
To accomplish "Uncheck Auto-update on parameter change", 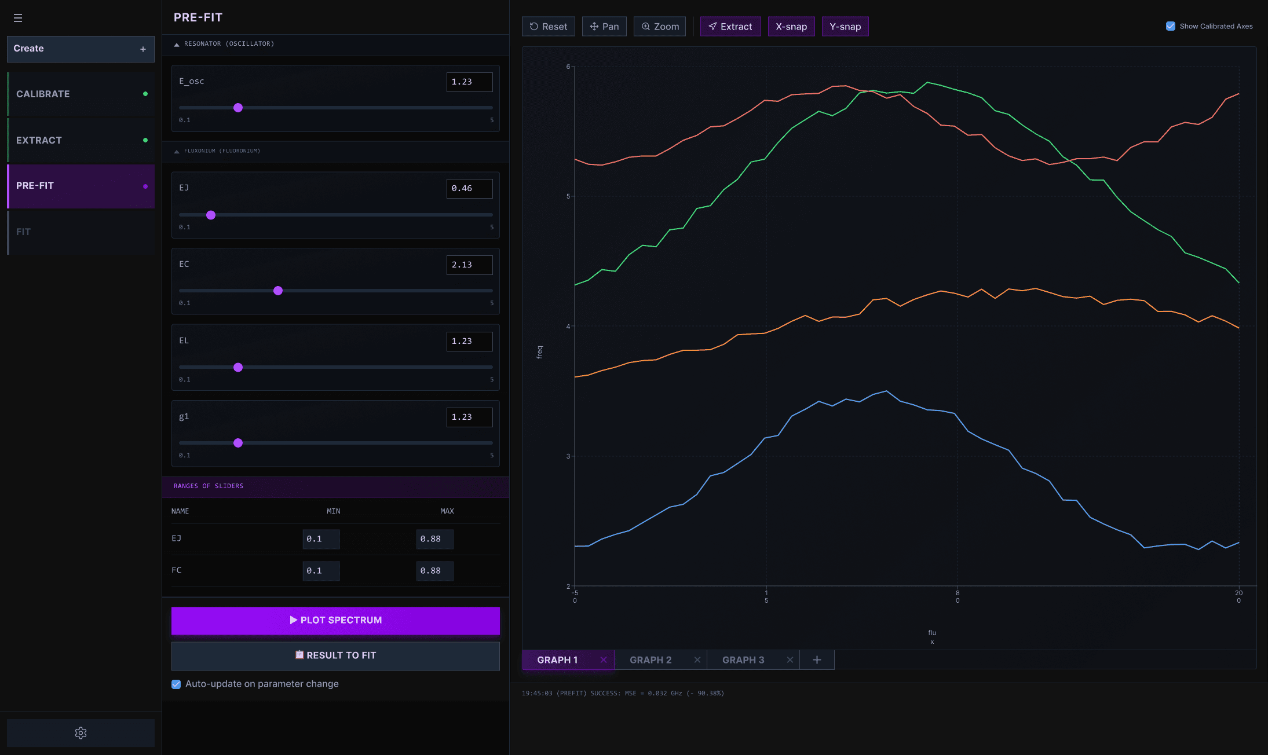I will pyautogui.click(x=176, y=684).
